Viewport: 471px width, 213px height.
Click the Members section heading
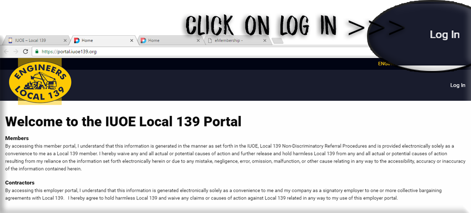pyautogui.click(x=17, y=138)
